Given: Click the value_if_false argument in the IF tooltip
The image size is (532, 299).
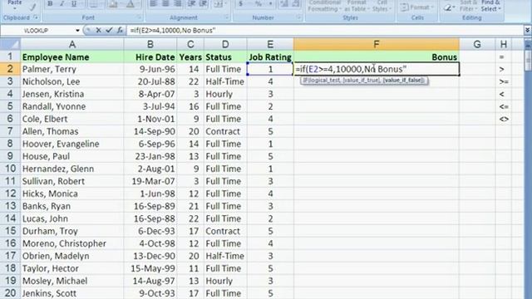Looking at the screenshot, I should (x=402, y=81).
